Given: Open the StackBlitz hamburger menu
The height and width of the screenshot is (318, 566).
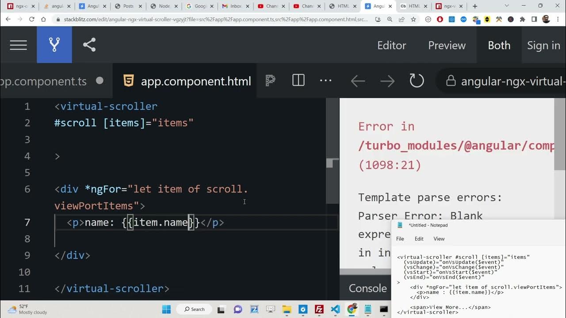Looking at the screenshot, I should 18,45.
